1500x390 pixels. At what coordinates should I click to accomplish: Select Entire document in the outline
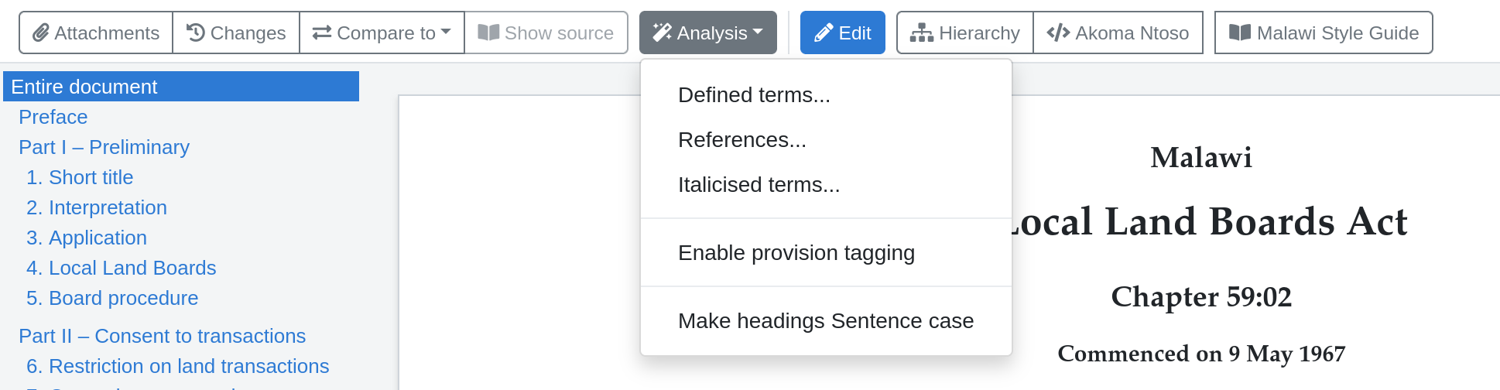tap(84, 87)
